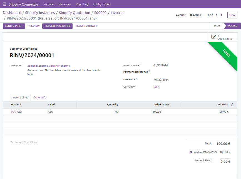This screenshot has width=241, height=179.
Task: Open the Action gear menu
Action: click(195, 15)
